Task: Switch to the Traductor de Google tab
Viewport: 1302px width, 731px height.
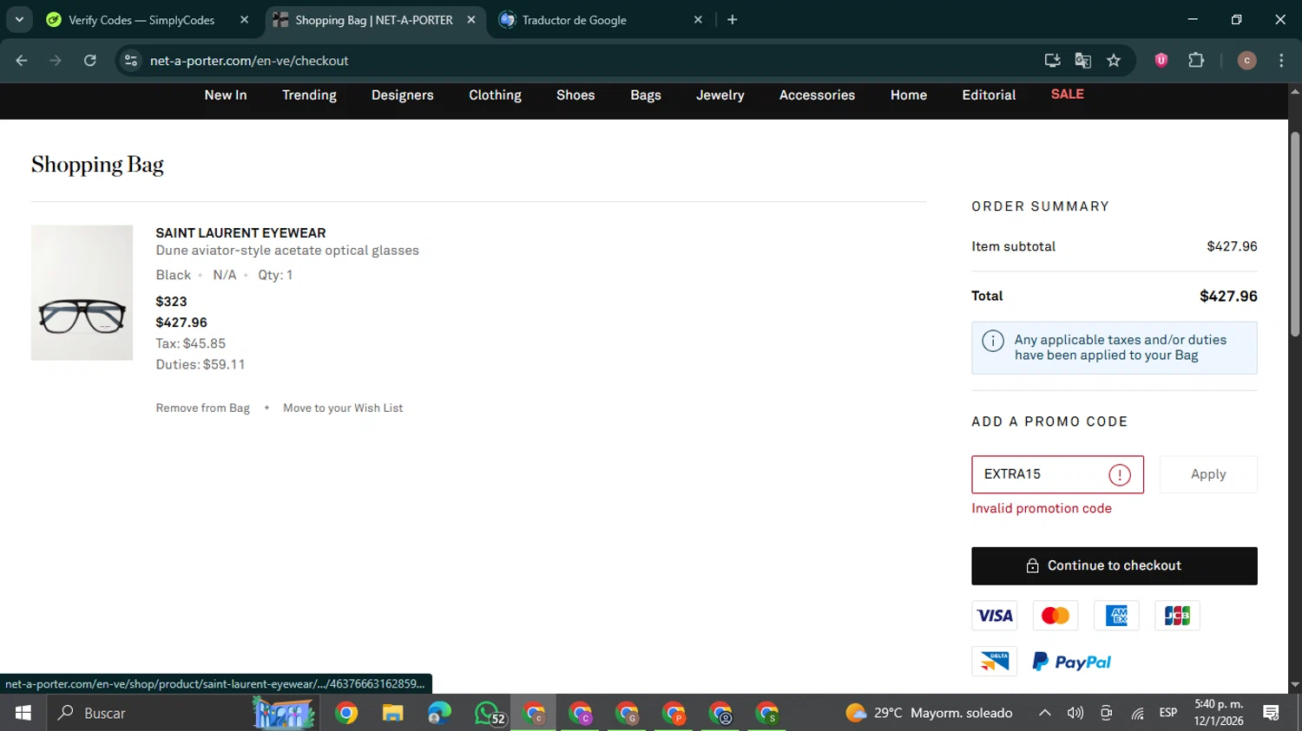Action: coord(575,20)
